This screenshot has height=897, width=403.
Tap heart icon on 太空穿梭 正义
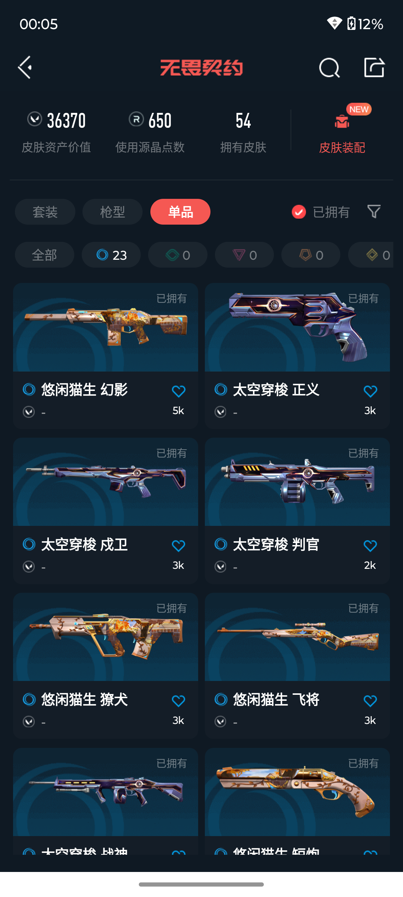(x=370, y=391)
